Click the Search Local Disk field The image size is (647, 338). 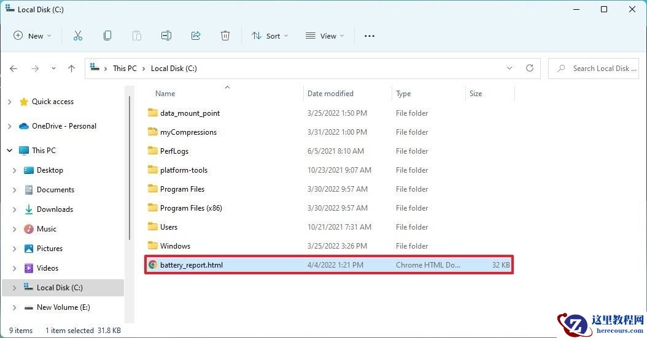click(x=600, y=69)
